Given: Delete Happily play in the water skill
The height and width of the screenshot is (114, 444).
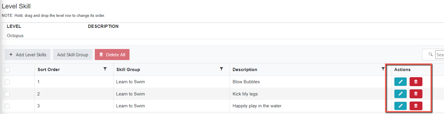Looking at the screenshot, I should click(416, 106).
